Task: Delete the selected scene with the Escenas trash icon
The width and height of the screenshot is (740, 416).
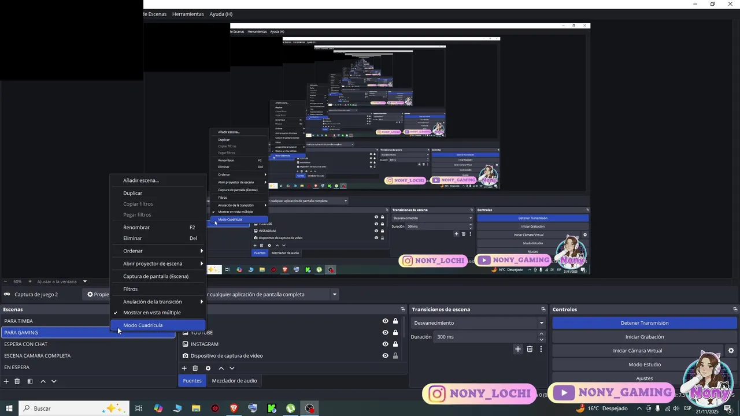Action: (x=17, y=381)
